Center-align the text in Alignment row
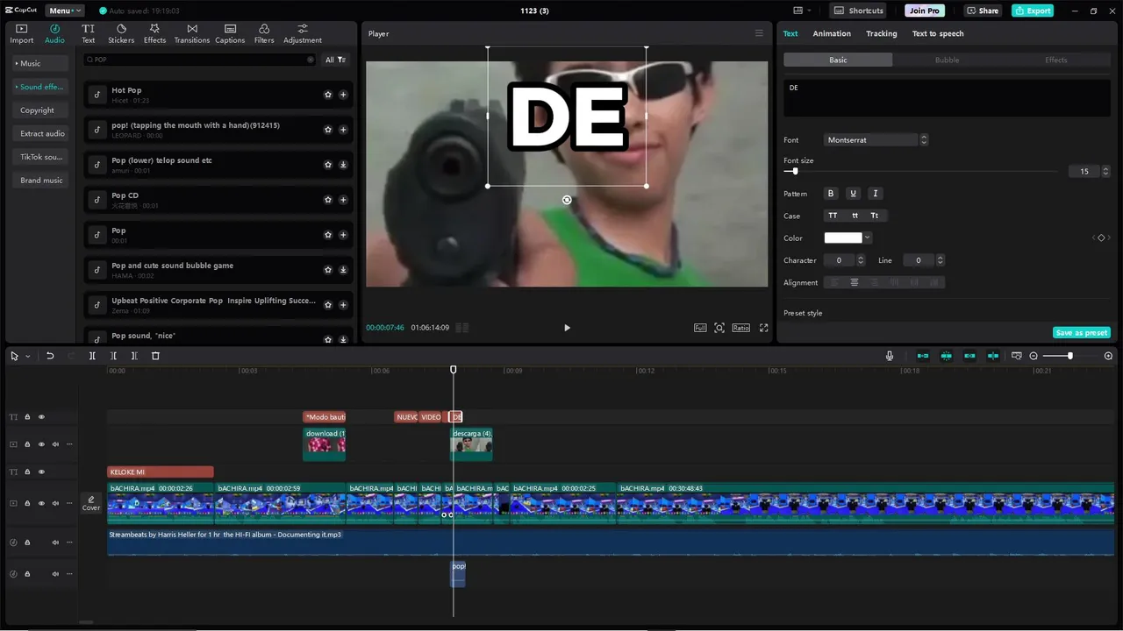 pos(854,282)
